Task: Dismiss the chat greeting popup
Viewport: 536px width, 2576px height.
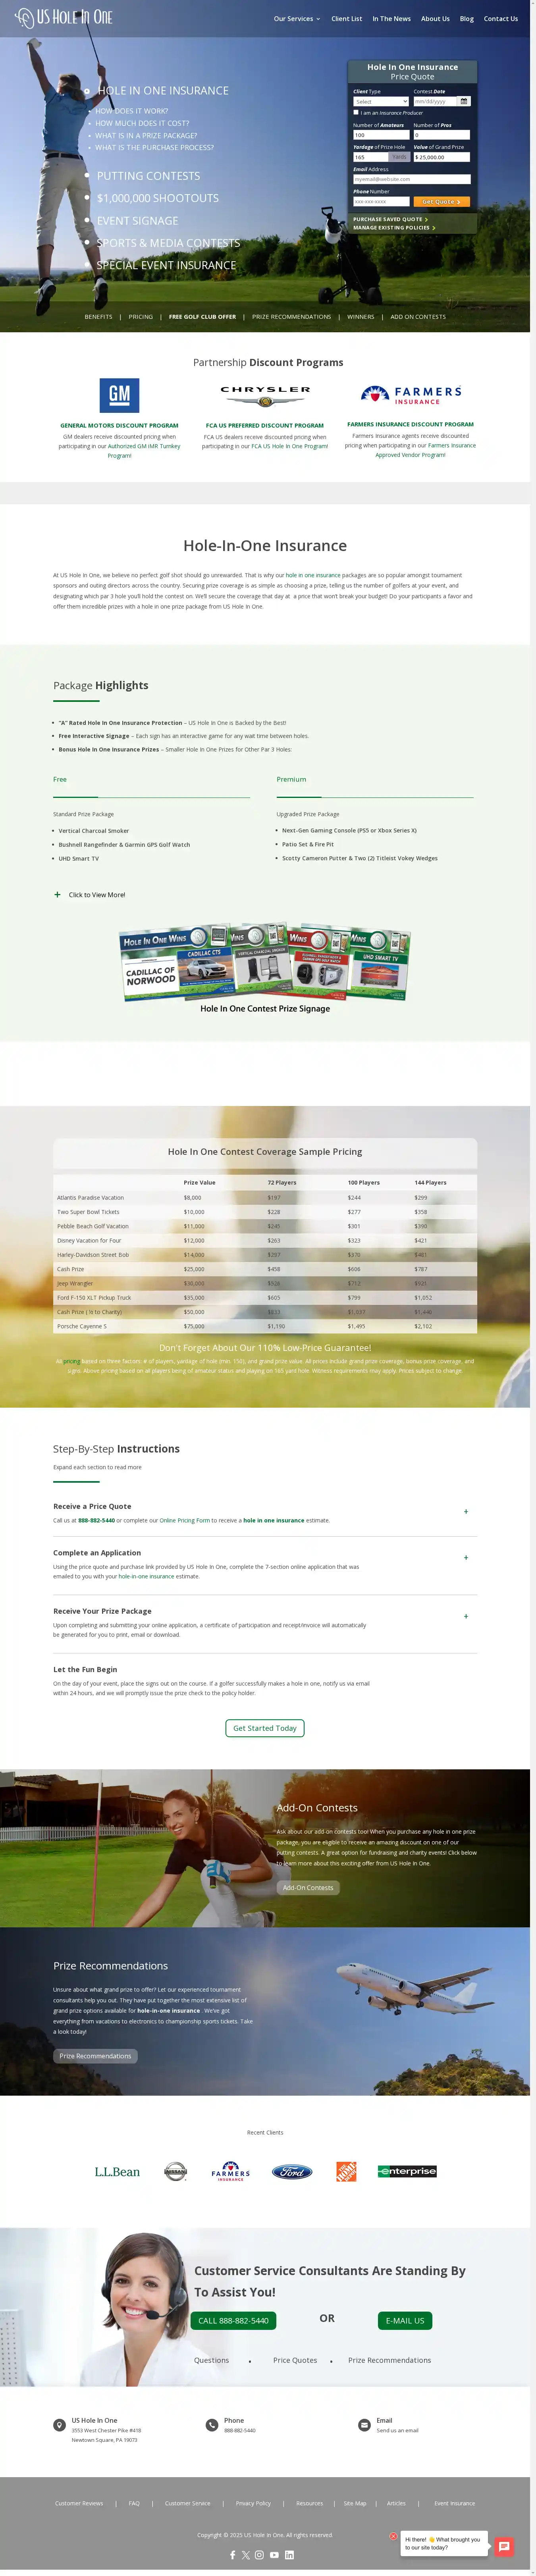Action: [393, 2535]
